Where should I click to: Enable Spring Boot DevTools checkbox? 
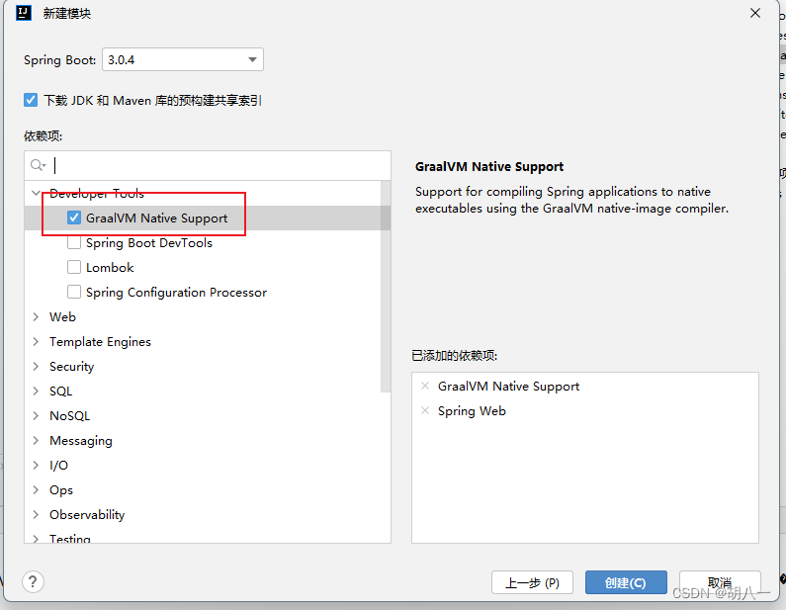tap(74, 242)
